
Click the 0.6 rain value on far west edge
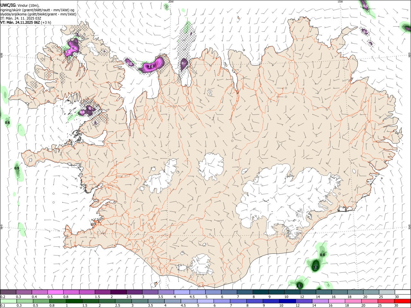[8, 123]
